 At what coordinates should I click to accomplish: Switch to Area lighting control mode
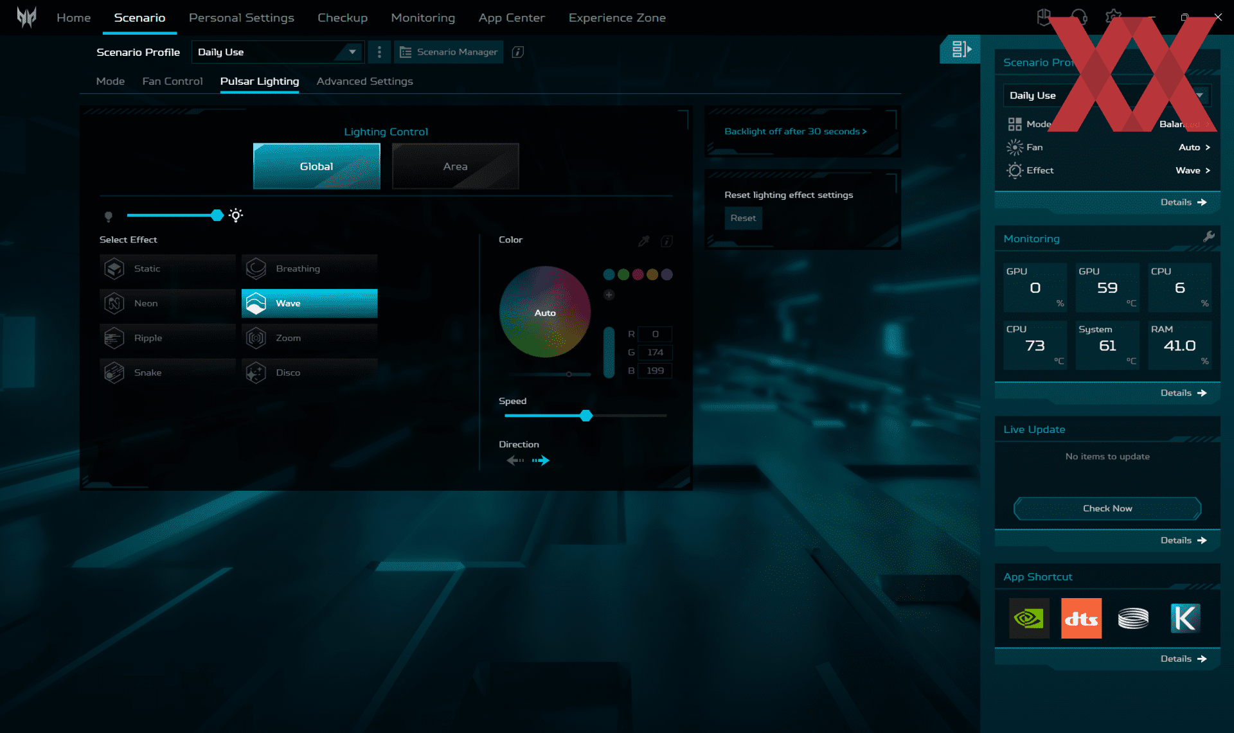(455, 166)
